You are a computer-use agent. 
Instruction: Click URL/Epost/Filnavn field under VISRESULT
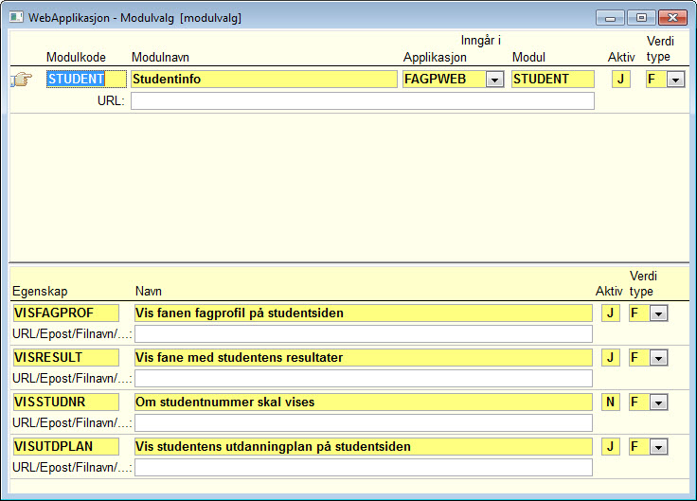click(363, 378)
